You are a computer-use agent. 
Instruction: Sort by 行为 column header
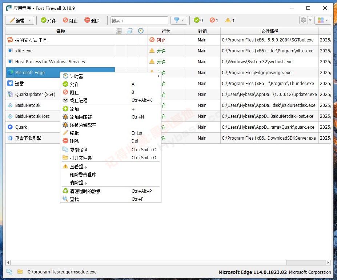coord(166,31)
